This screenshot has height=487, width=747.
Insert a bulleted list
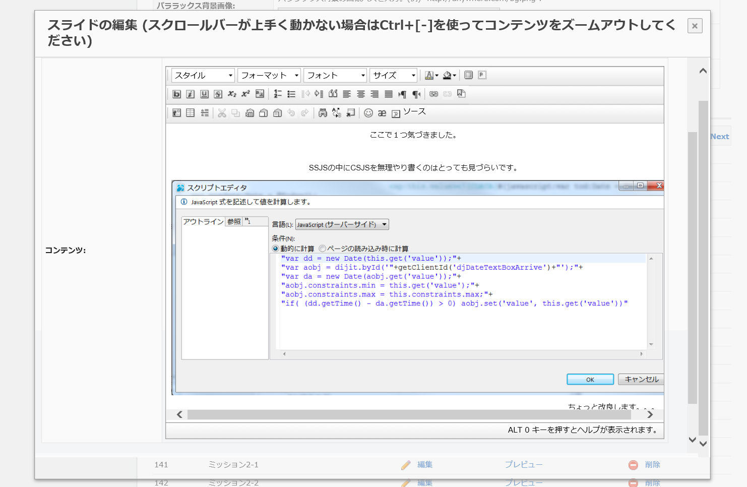click(291, 94)
